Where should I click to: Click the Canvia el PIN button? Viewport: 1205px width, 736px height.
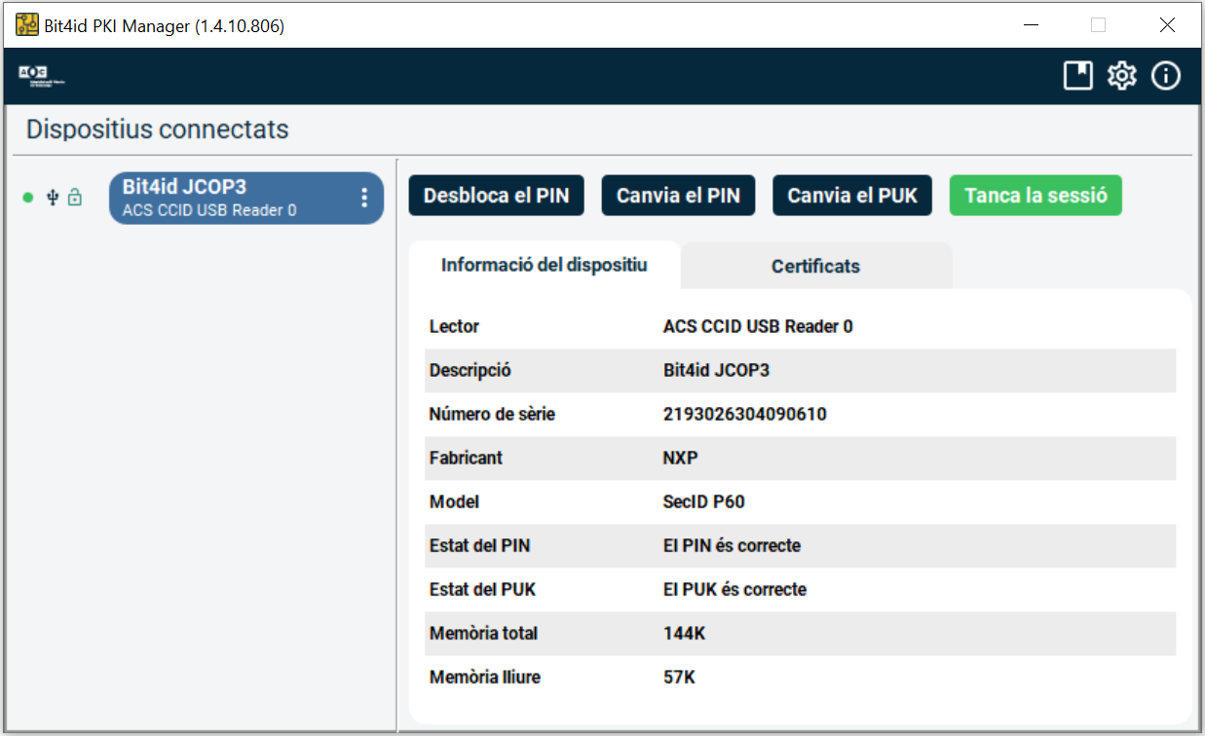coord(678,196)
